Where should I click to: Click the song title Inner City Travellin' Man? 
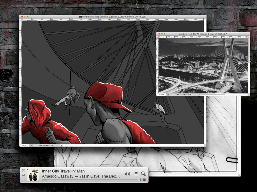tap(63, 171)
